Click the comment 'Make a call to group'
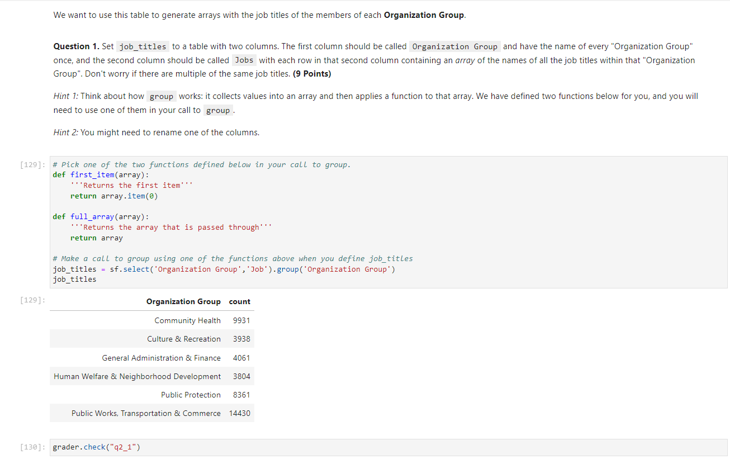Screen dimensions: 730x459 pos(233,258)
